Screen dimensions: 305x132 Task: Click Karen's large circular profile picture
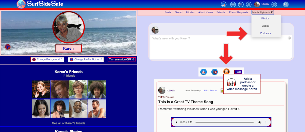pyautogui.click(x=68, y=27)
